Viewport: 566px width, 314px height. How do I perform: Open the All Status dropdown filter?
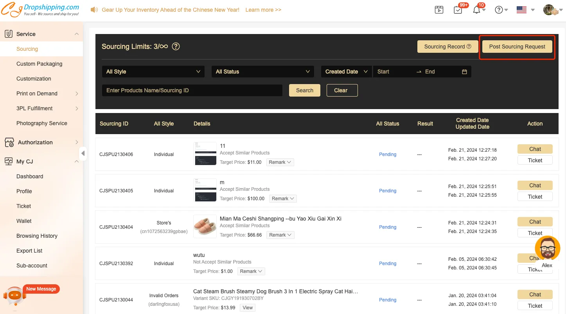pos(262,72)
